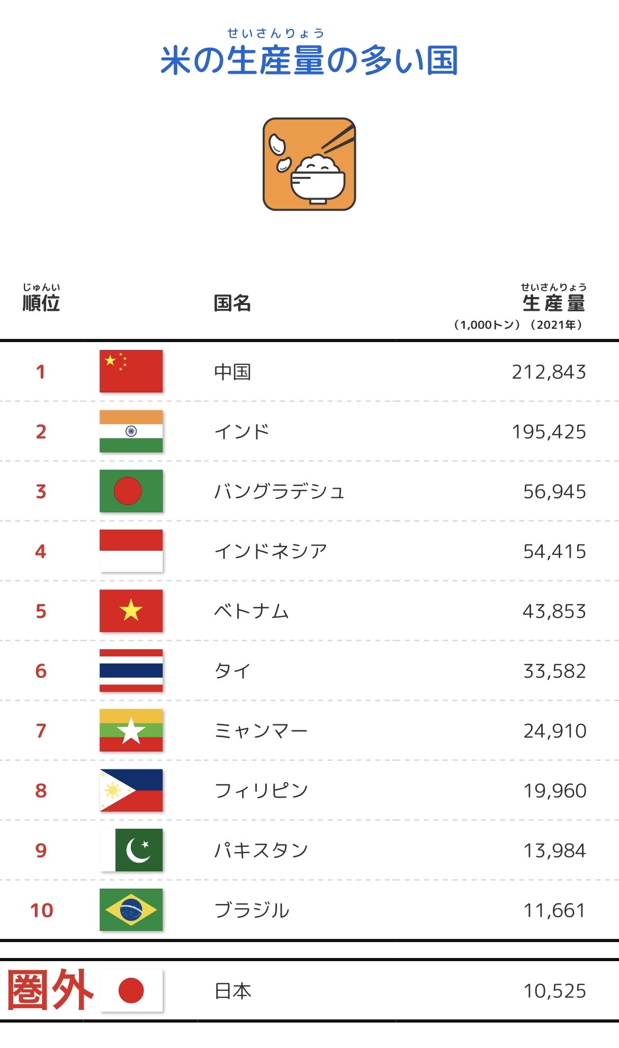This screenshot has height=1048, width=619.
Task: Select the ブラジル country name
Action: click(252, 910)
